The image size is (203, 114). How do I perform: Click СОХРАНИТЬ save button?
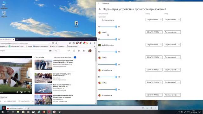tap(24, 101)
